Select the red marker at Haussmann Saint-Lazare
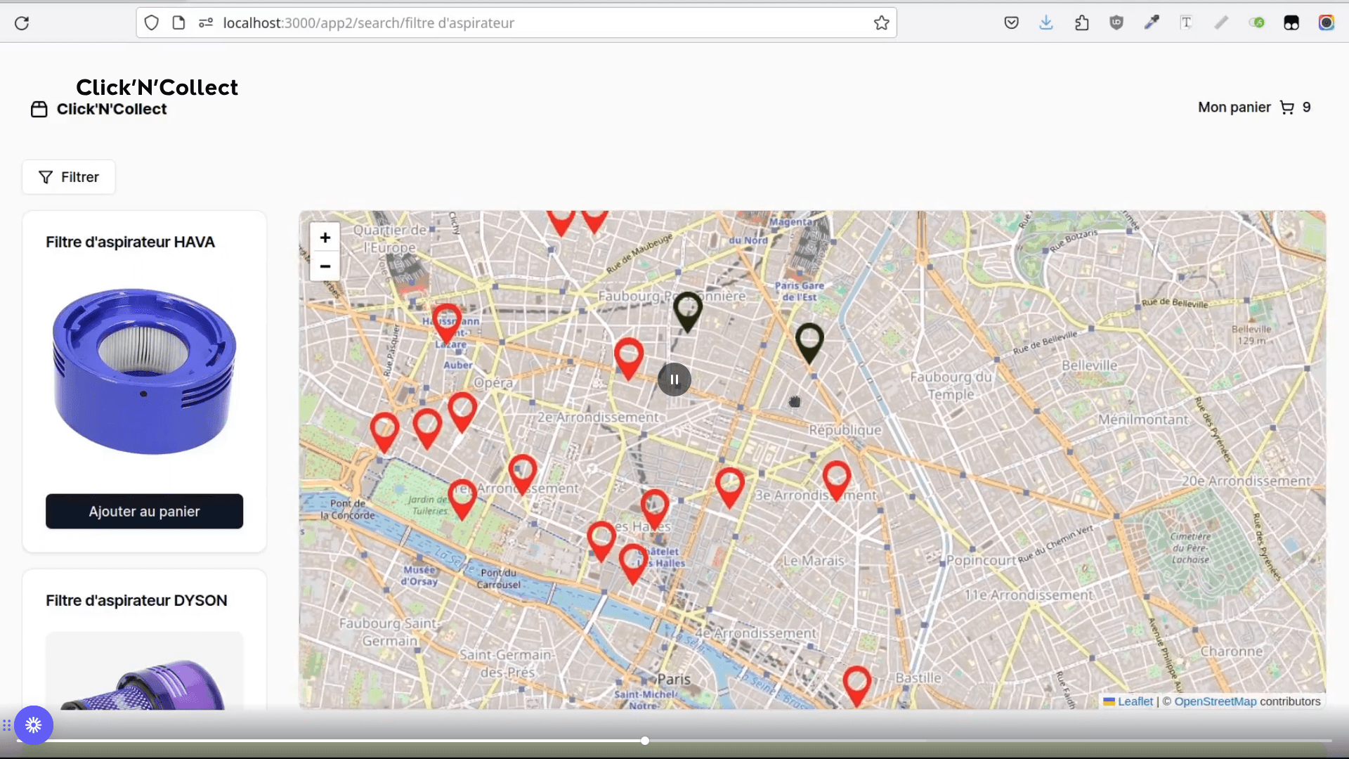This screenshot has height=759, width=1349. 446,324
